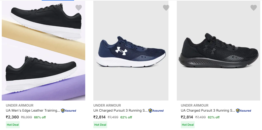262x130 pixels.
Task: Open the navy shoe's Charged Pursuit 3 title
Action: pos(120,110)
